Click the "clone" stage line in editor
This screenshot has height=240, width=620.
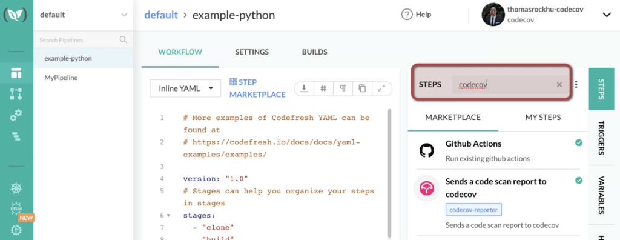[214, 227]
